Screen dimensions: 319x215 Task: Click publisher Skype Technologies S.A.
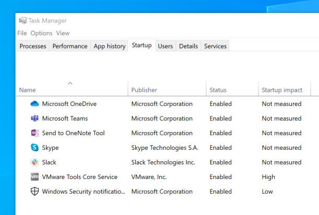click(x=164, y=148)
